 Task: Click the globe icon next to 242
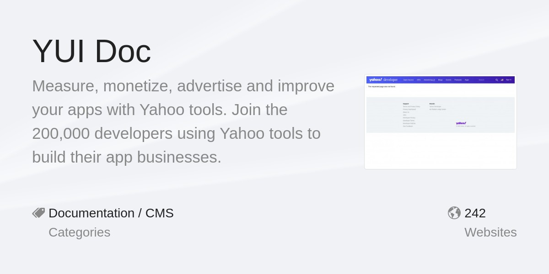pos(454,213)
